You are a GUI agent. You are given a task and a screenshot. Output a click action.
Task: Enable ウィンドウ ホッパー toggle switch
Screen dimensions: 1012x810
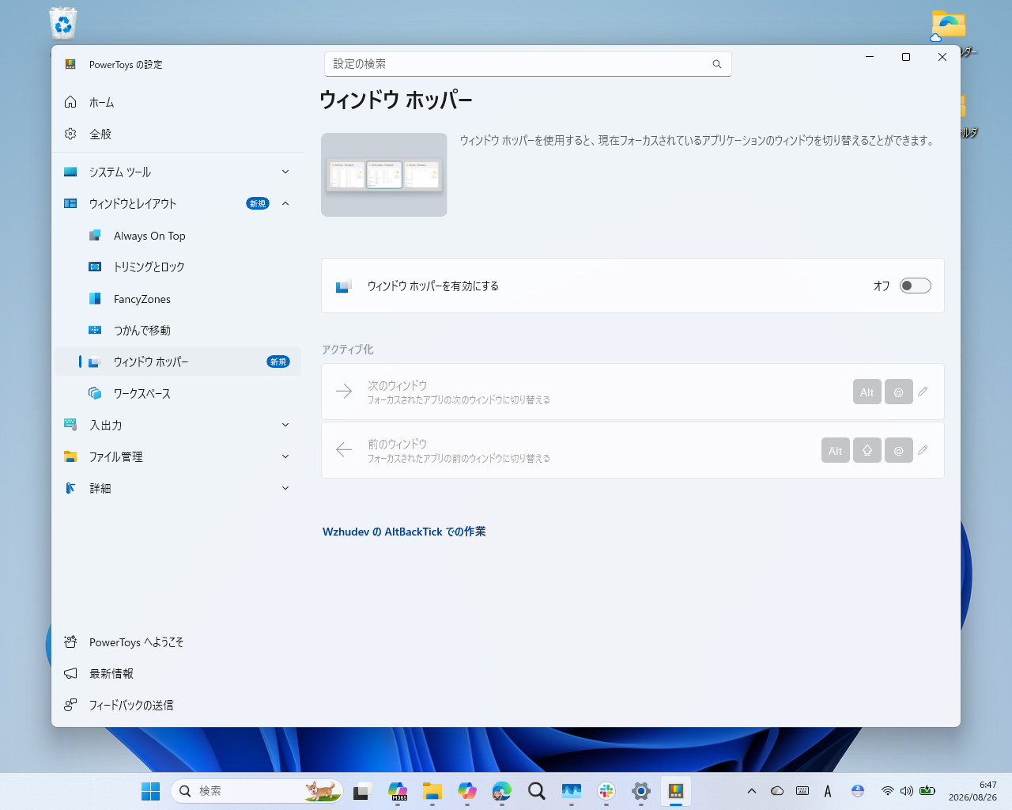click(x=915, y=286)
